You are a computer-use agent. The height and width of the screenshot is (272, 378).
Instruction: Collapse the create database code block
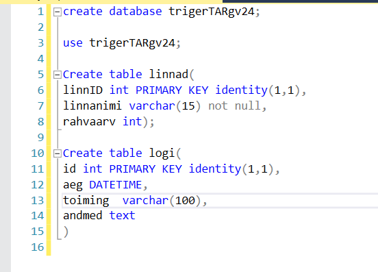[x=57, y=12]
